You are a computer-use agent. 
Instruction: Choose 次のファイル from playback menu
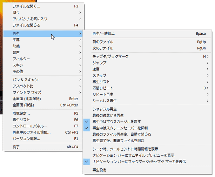[102, 48]
